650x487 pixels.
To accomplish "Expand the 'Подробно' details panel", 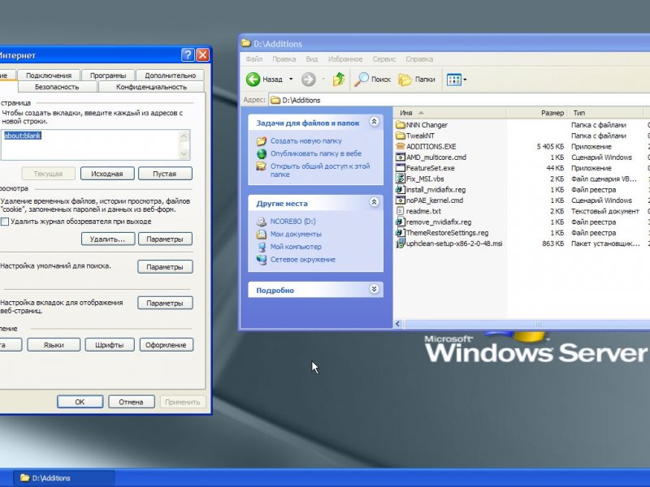I will click(374, 289).
